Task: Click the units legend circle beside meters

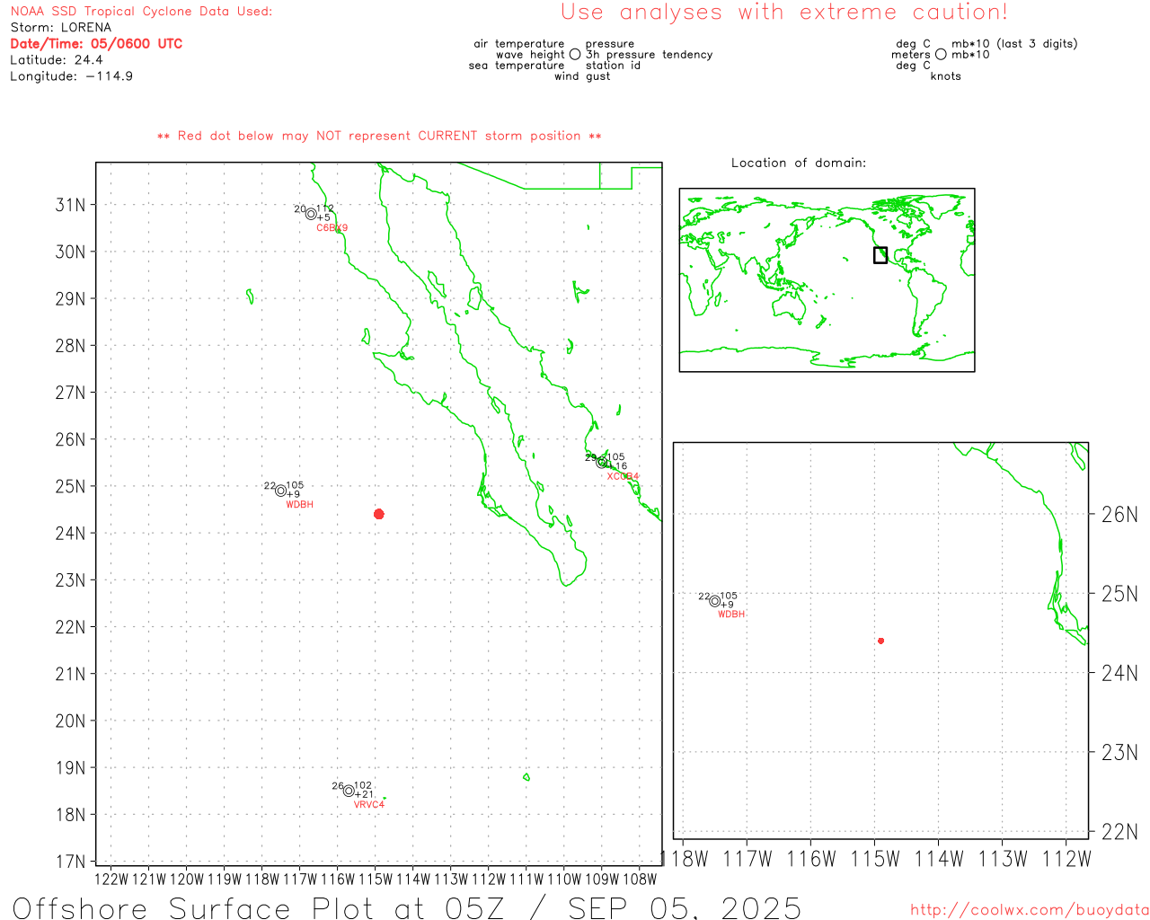Action: point(941,54)
